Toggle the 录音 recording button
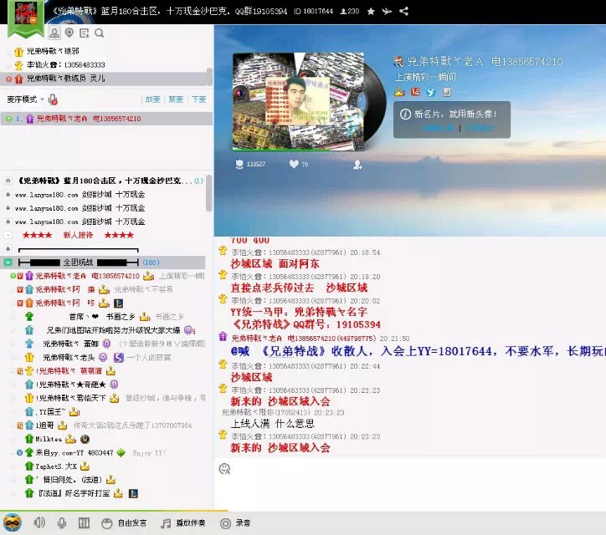 coord(234,523)
